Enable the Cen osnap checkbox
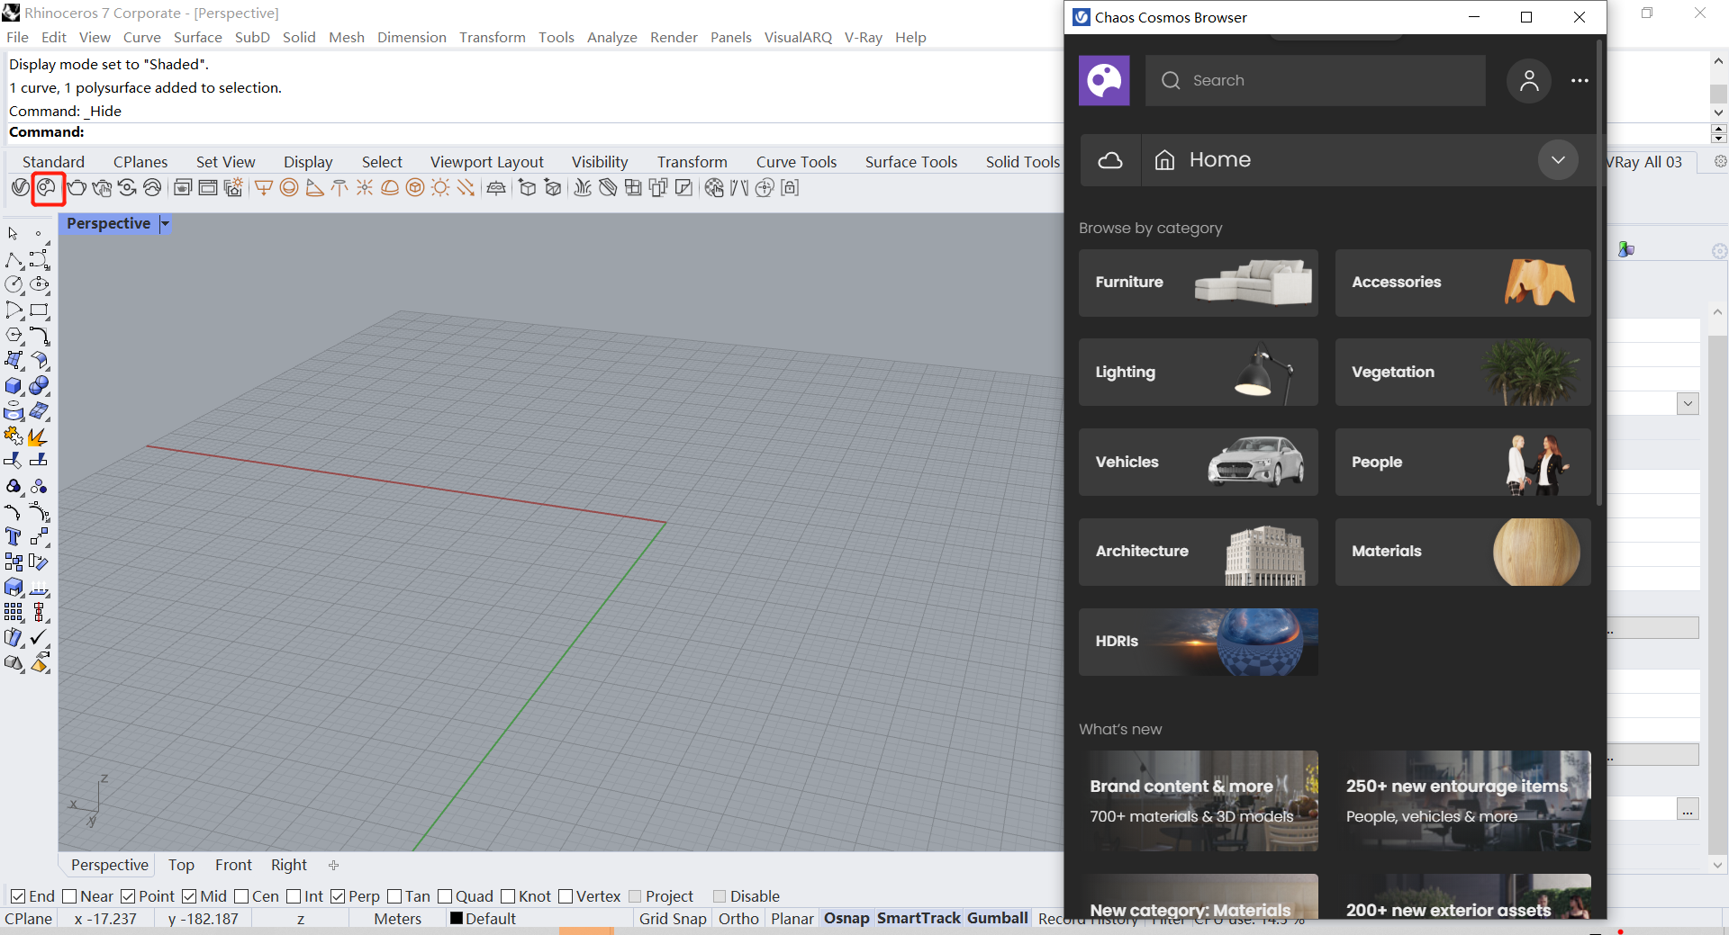 pos(241,896)
